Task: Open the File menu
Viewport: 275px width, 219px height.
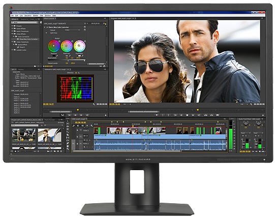Action: click(12, 16)
